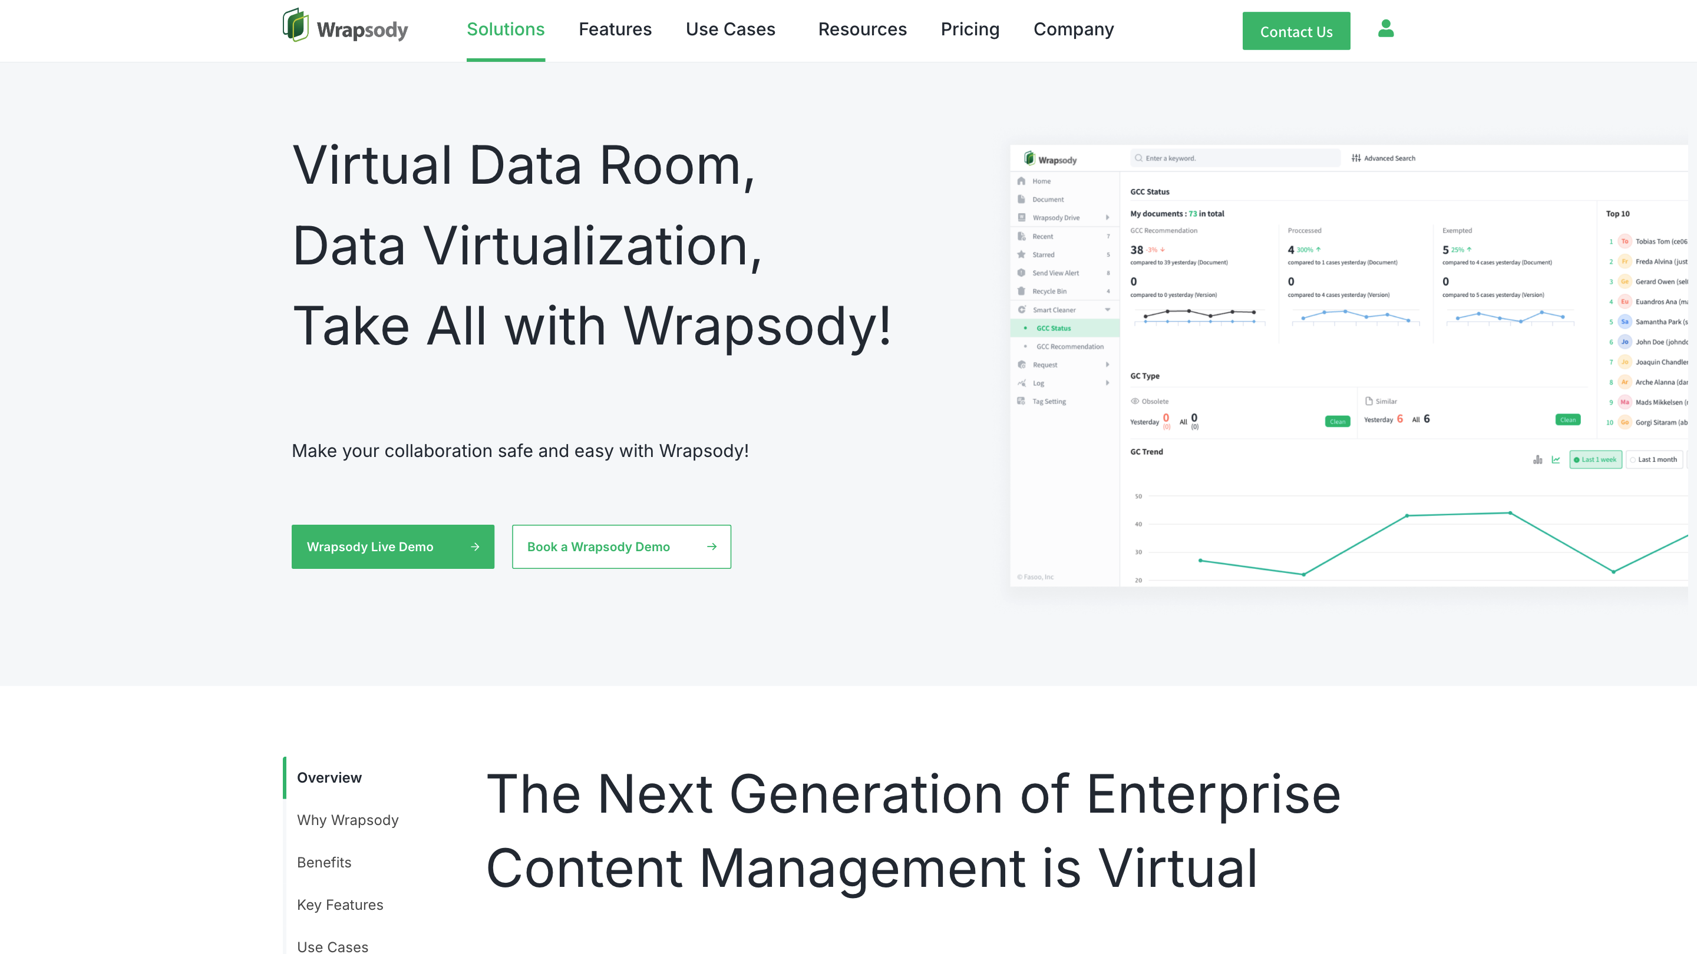
Task: Click the Home icon in dashboard sidebar
Action: (x=1021, y=181)
